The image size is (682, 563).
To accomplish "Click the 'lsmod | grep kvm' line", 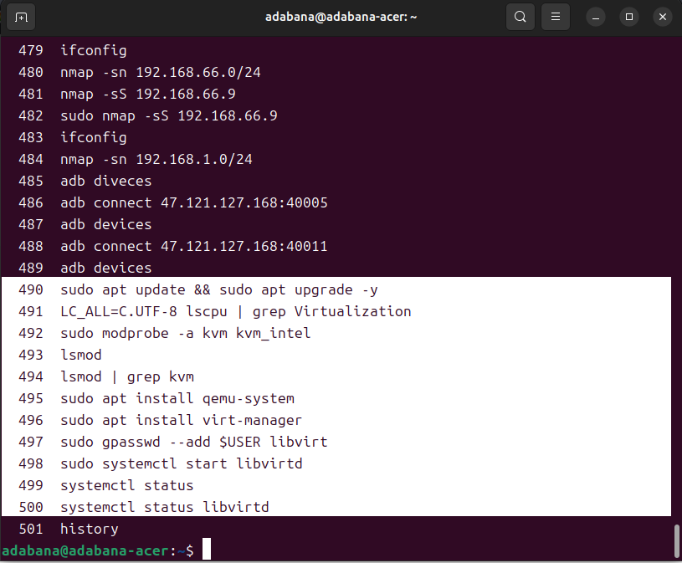I will coord(126,376).
